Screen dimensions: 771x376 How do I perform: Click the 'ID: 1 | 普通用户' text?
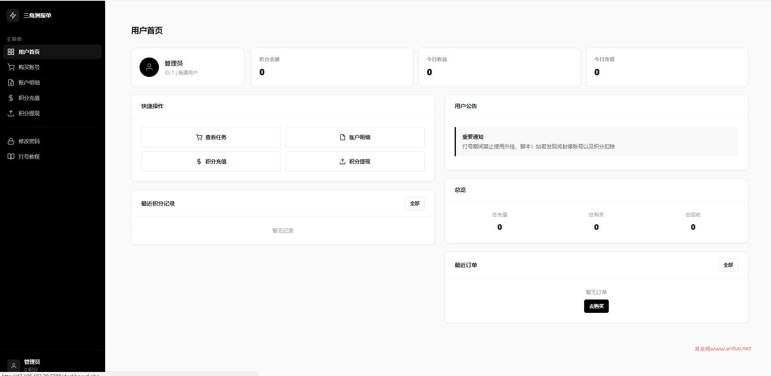[181, 73]
